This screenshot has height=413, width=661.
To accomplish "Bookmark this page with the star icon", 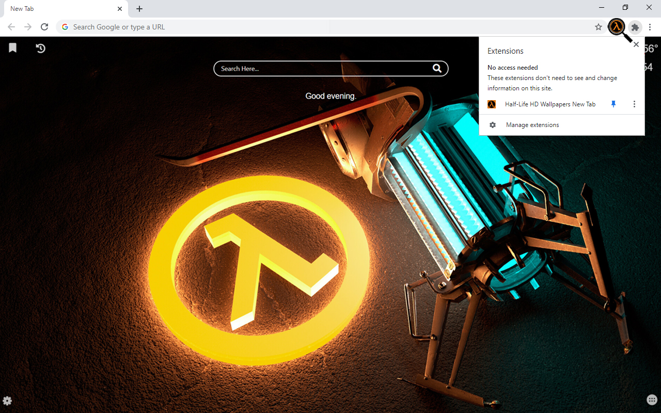I will [x=599, y=27].
